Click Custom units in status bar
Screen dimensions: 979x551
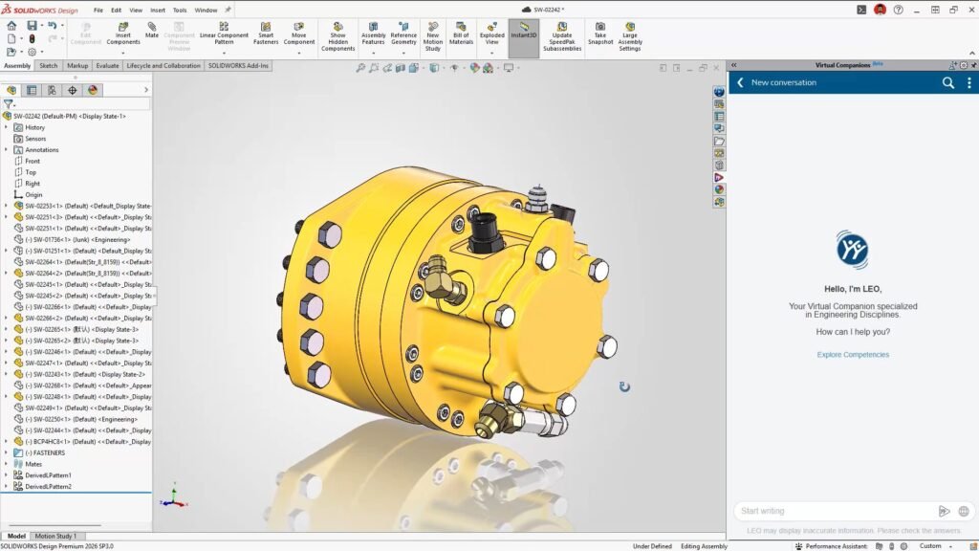click(x=929, y=546)
